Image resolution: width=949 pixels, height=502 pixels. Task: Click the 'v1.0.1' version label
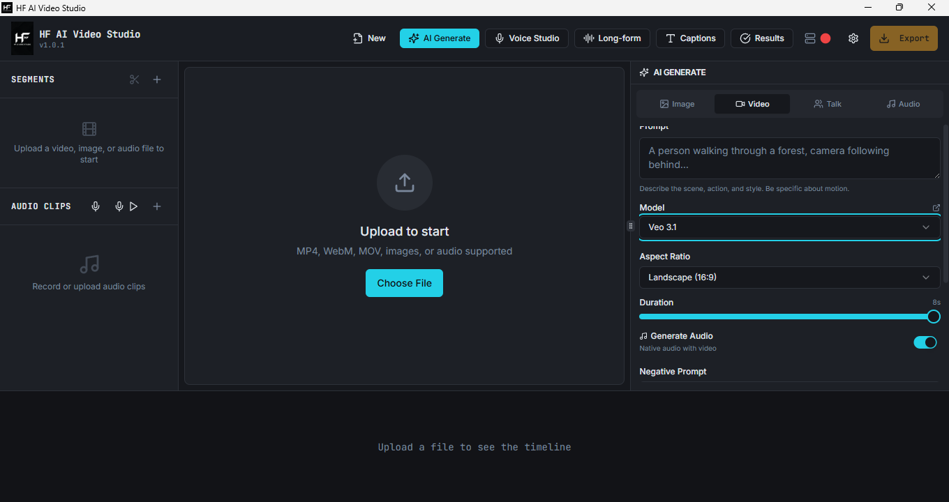[52, 45]
